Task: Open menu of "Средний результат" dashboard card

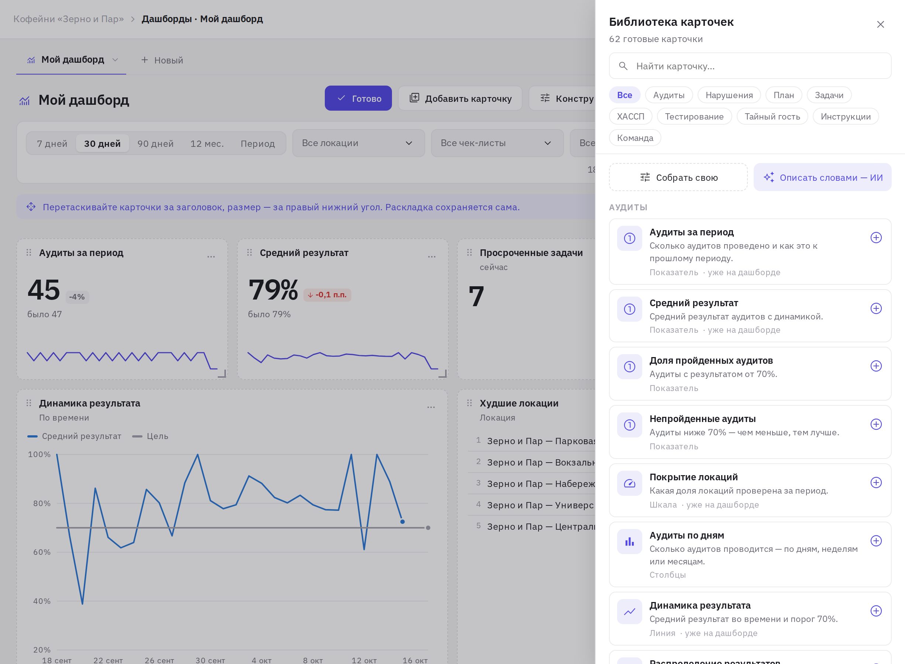Action: [432, 256]
